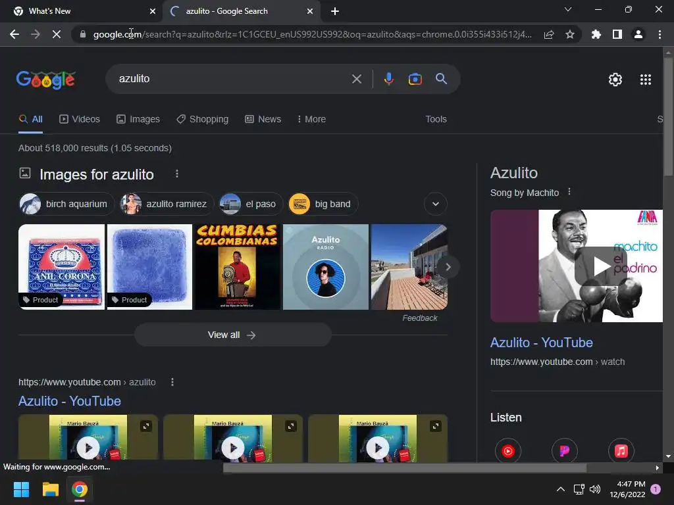The width and height of the screenshot is (674, 505).
Task: Play the first Mario Bauzá video
Action: (x=88, y=448)
